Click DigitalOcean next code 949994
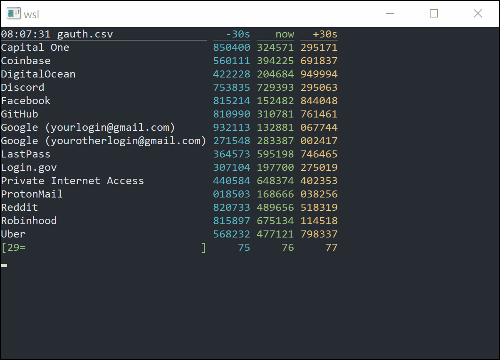Screen dimensions: 500x360 (x=319, y=74)
